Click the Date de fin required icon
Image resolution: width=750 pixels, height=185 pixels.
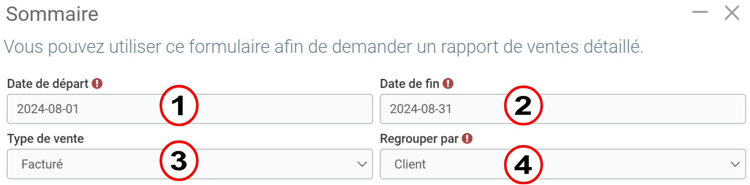point(448,83)
